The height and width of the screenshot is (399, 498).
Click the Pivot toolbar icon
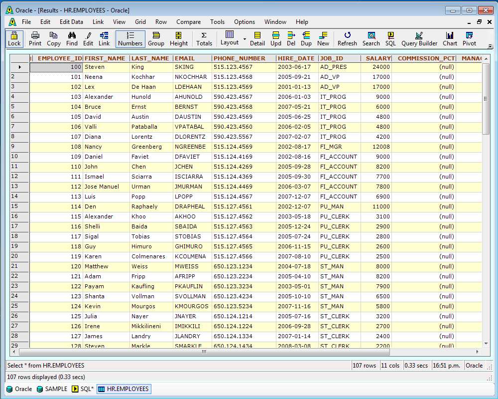click(x=469, y=39)
